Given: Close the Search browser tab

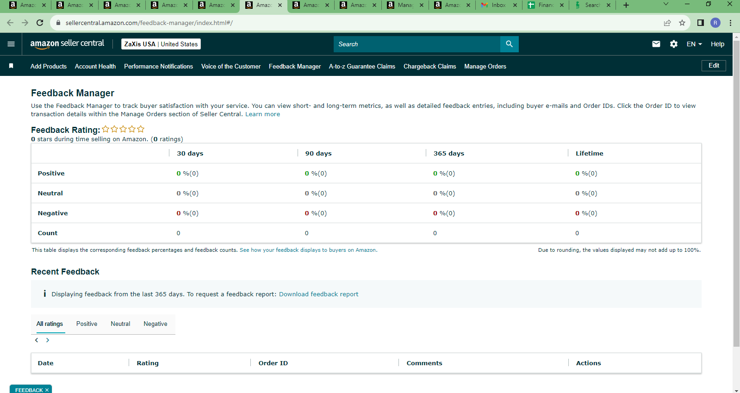Looking at the screenshot, I should click(609, 5).
